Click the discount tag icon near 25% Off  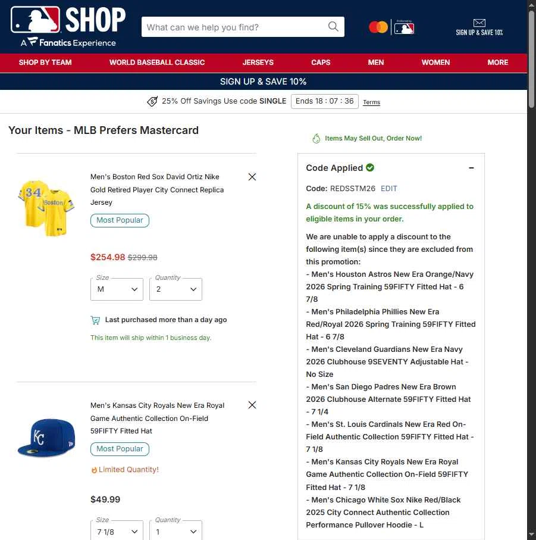coord(152,101)
